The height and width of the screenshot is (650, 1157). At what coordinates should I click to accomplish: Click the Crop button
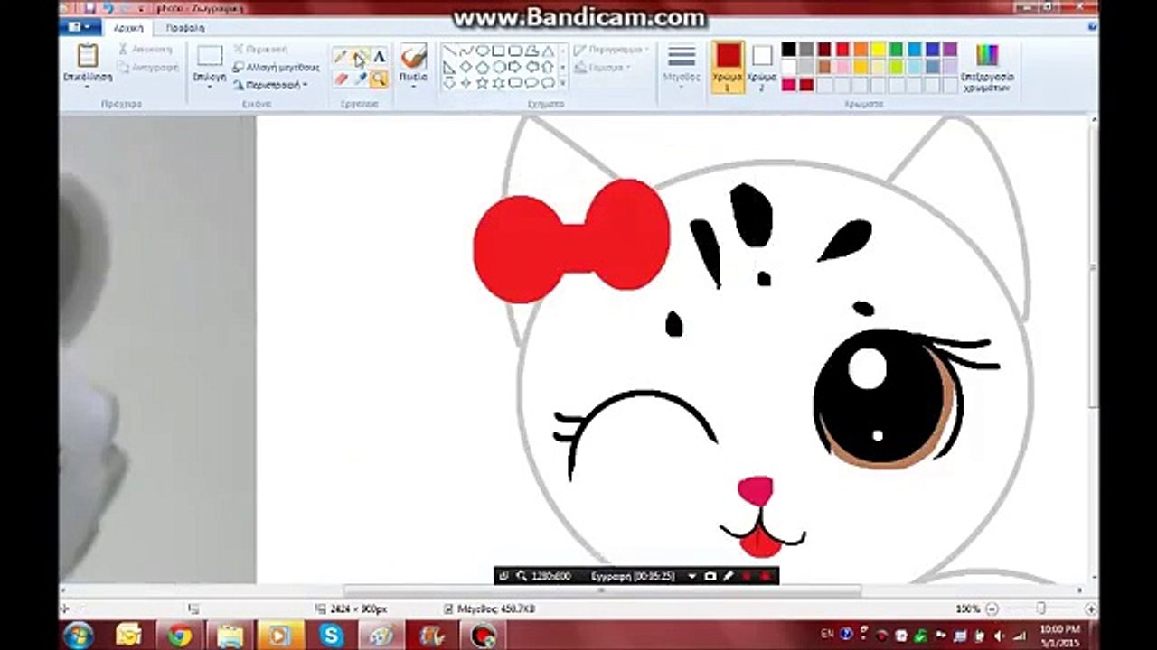(x=260, y=50)
